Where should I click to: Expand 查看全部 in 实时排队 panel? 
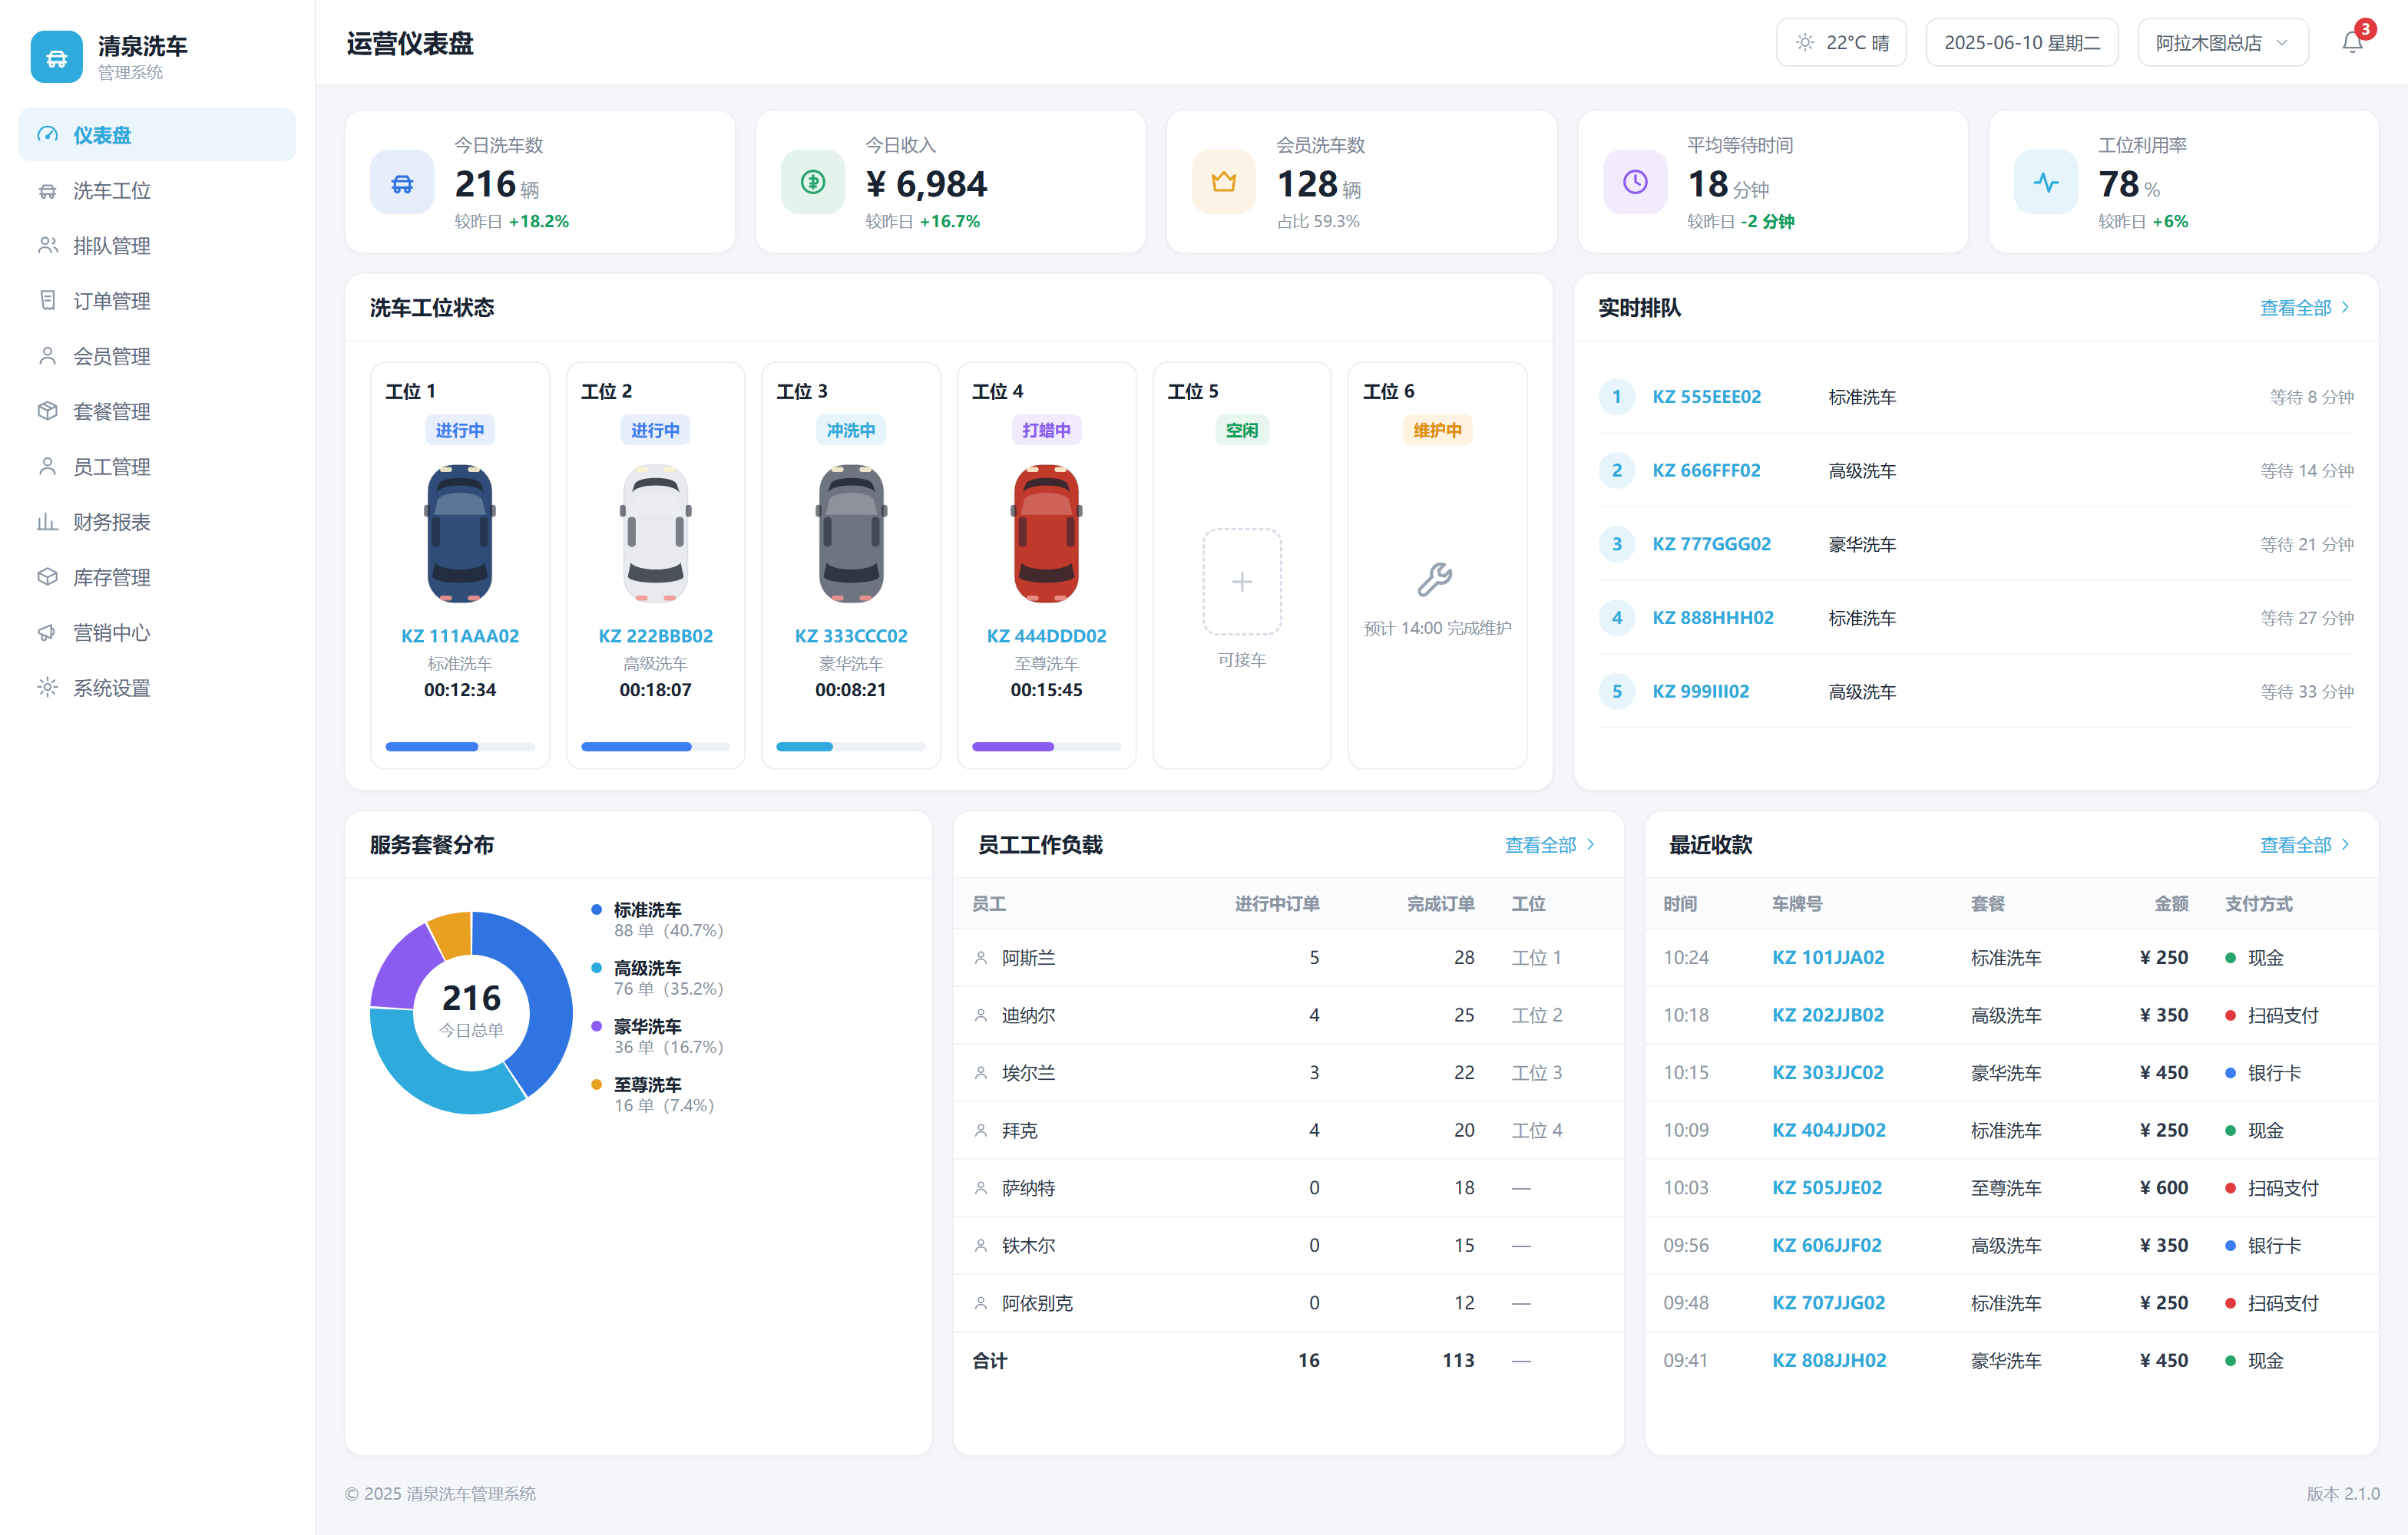click(x=2304, y=308)
